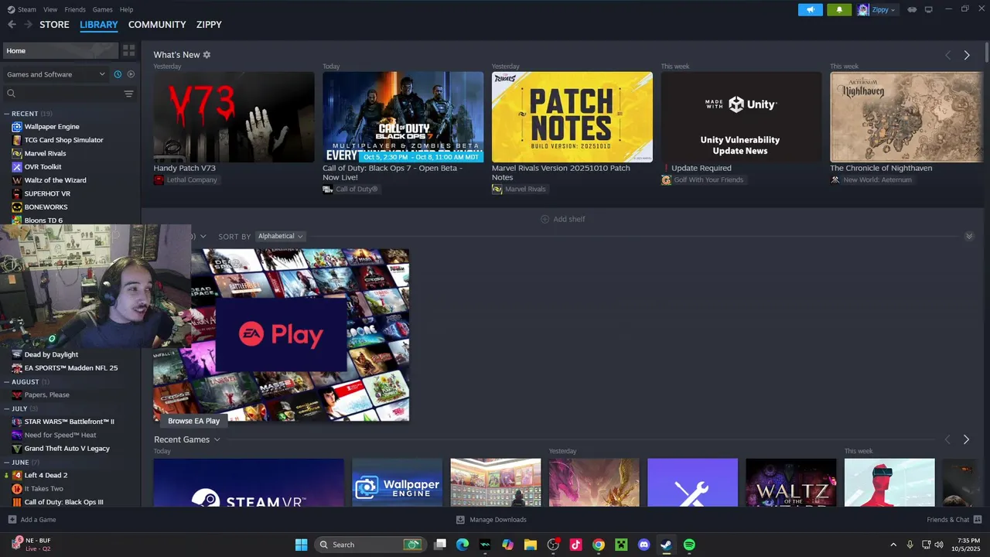Open Google Chrome from the taskbar
Screen dimensions: 990x557
point(598,545)
